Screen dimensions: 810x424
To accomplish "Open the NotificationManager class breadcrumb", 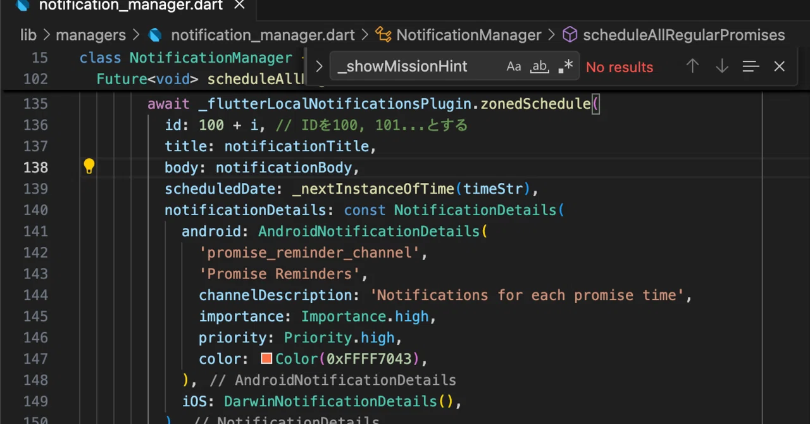I will [x=469, y=35].
